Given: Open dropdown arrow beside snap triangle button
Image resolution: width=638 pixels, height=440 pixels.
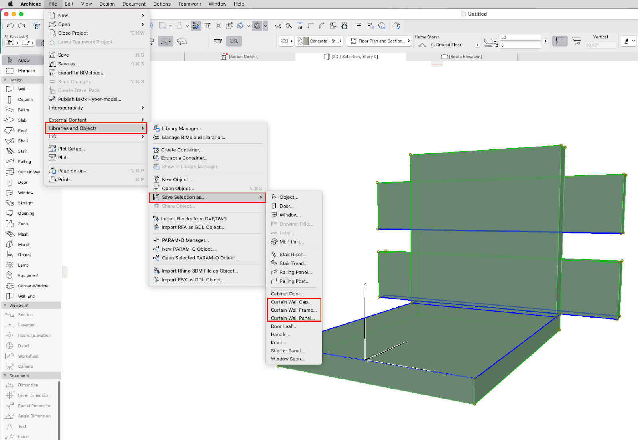Looking at the screenshot, I should pyautogui.click(x=265, y=26).
